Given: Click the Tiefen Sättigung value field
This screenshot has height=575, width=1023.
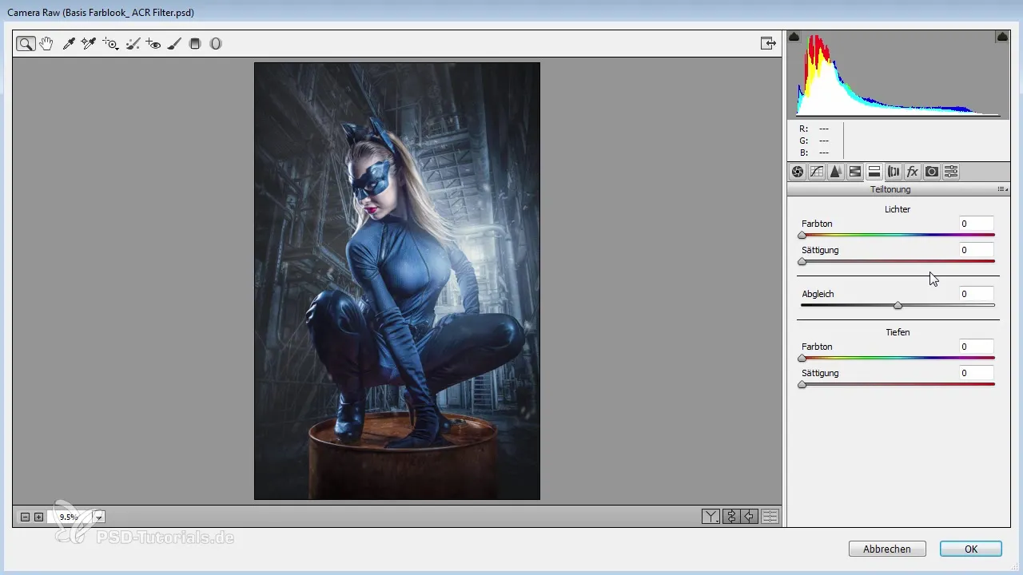Looking at the screenshot, I should click(x=976, y=373).
